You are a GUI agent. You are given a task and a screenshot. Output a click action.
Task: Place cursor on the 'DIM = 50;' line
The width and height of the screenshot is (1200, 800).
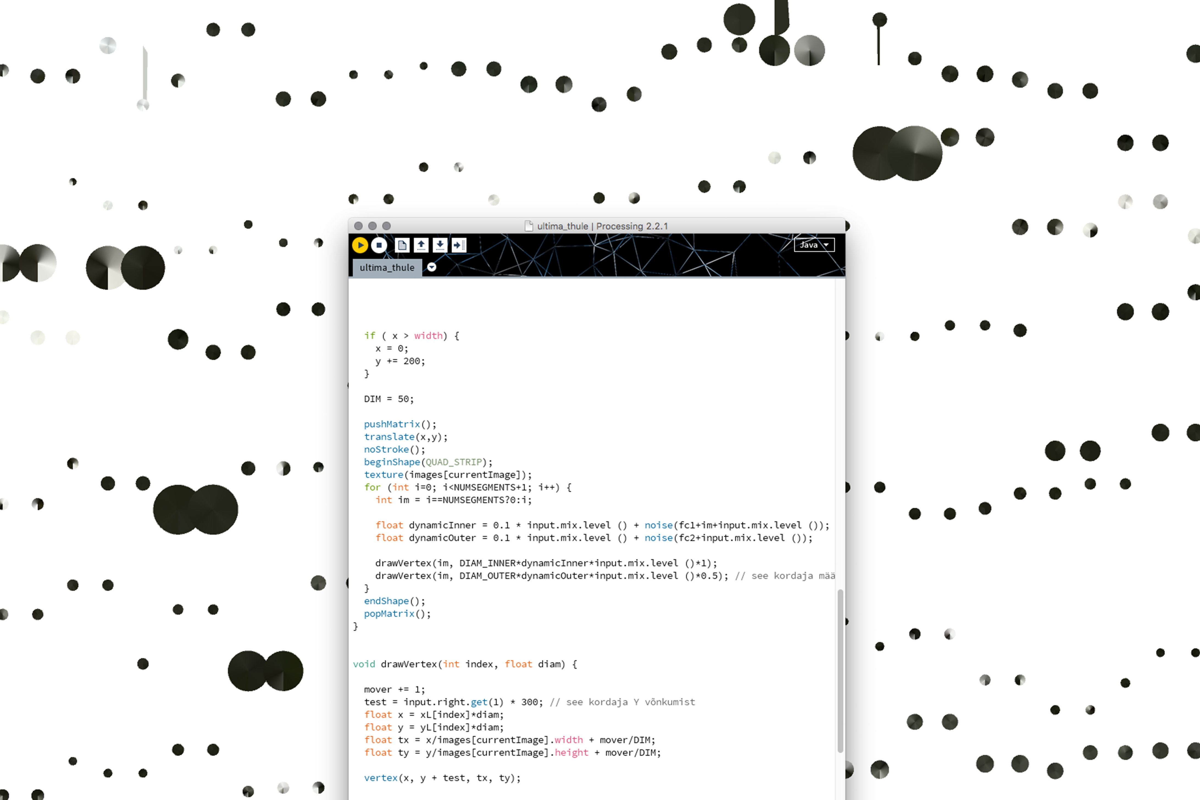point(389,399)
